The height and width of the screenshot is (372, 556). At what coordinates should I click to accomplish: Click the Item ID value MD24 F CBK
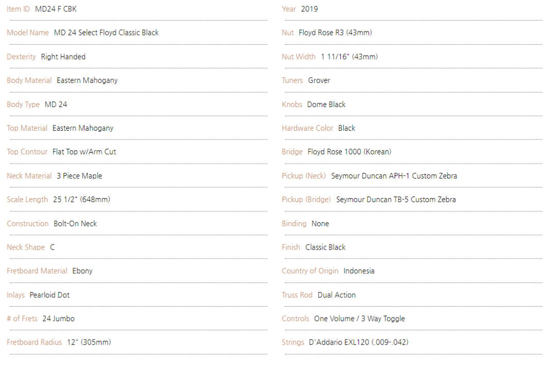click(x=56, y=9)
